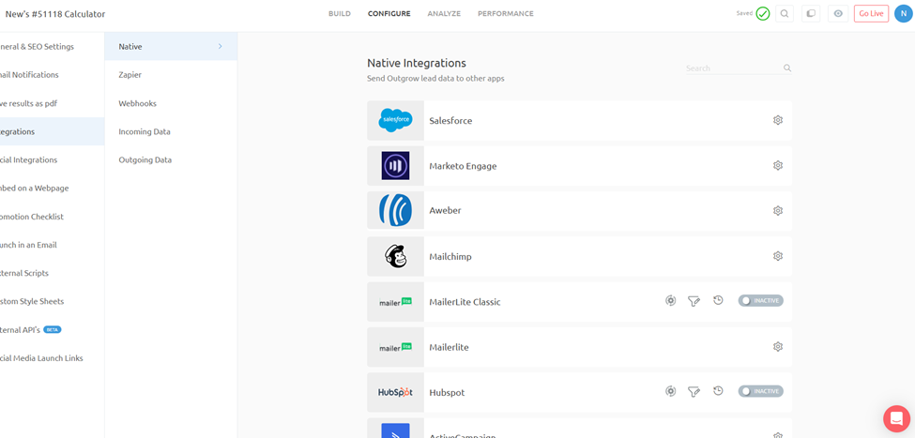
Task: Click the Mailchimp settings gear icon
Action: click(777, 256)
